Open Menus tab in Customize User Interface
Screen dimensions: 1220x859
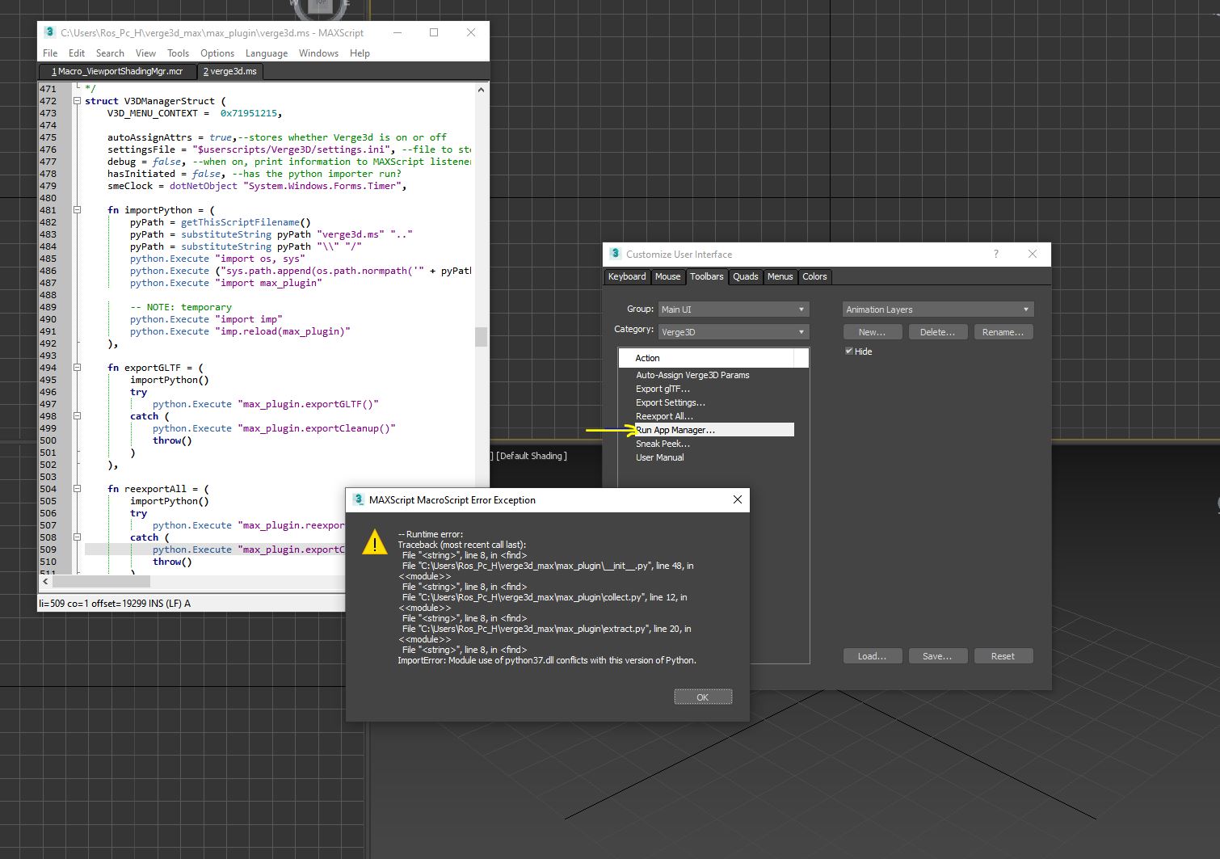click(x=780, y=276)
